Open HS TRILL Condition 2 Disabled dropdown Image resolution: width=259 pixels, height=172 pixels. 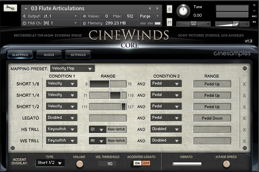pos(166,129)
